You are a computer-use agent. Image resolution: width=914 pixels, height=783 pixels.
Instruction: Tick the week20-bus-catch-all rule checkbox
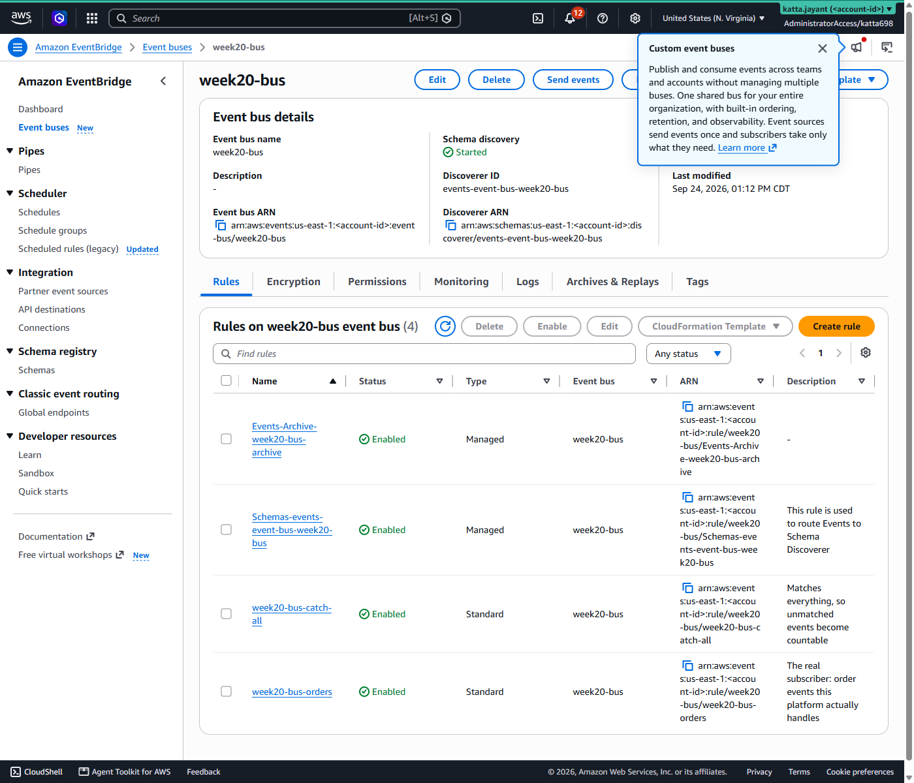coord(226,613)
